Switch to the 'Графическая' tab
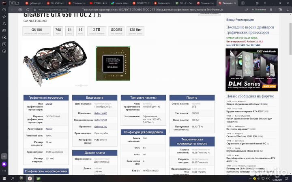Image resolution: width=292 pixels, height=182 pixels. pyautogui.click(x=77, y=3)
